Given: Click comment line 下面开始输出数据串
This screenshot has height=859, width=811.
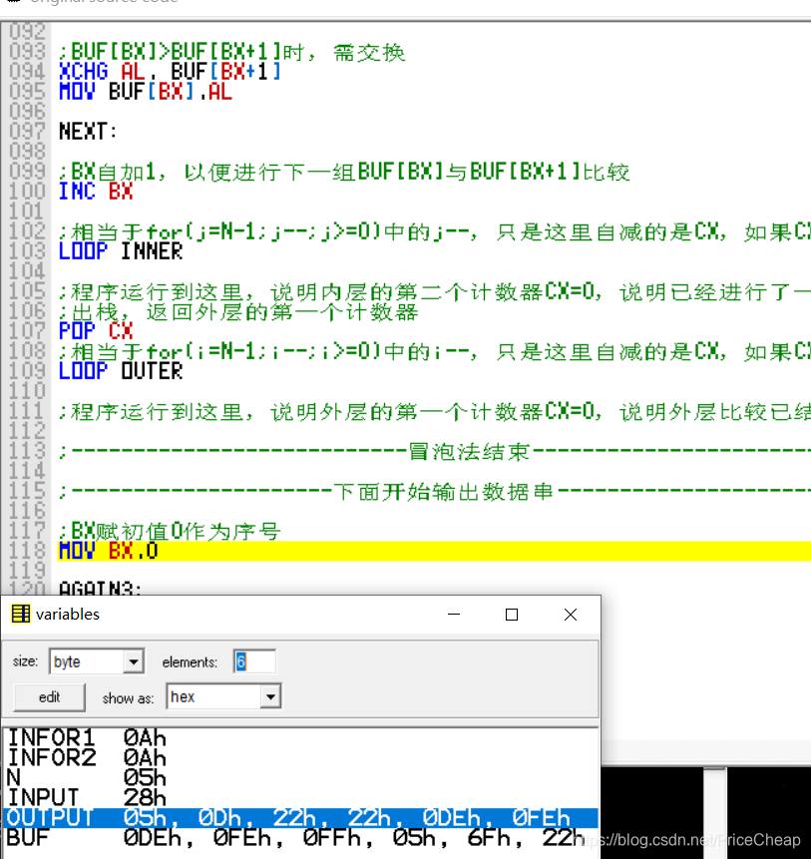Looking at the screenshot, I should click(x=434, y=492).
